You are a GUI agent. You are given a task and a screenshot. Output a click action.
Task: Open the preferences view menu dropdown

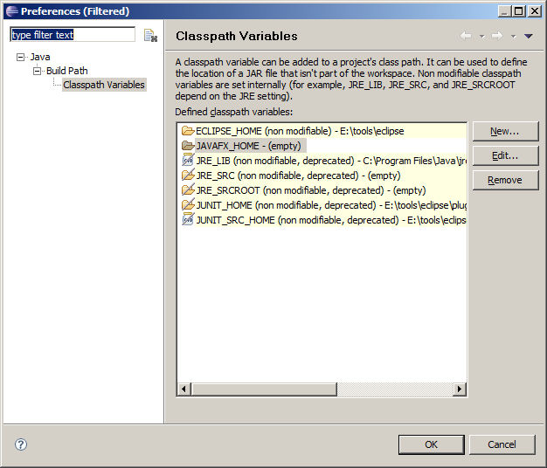528,37
